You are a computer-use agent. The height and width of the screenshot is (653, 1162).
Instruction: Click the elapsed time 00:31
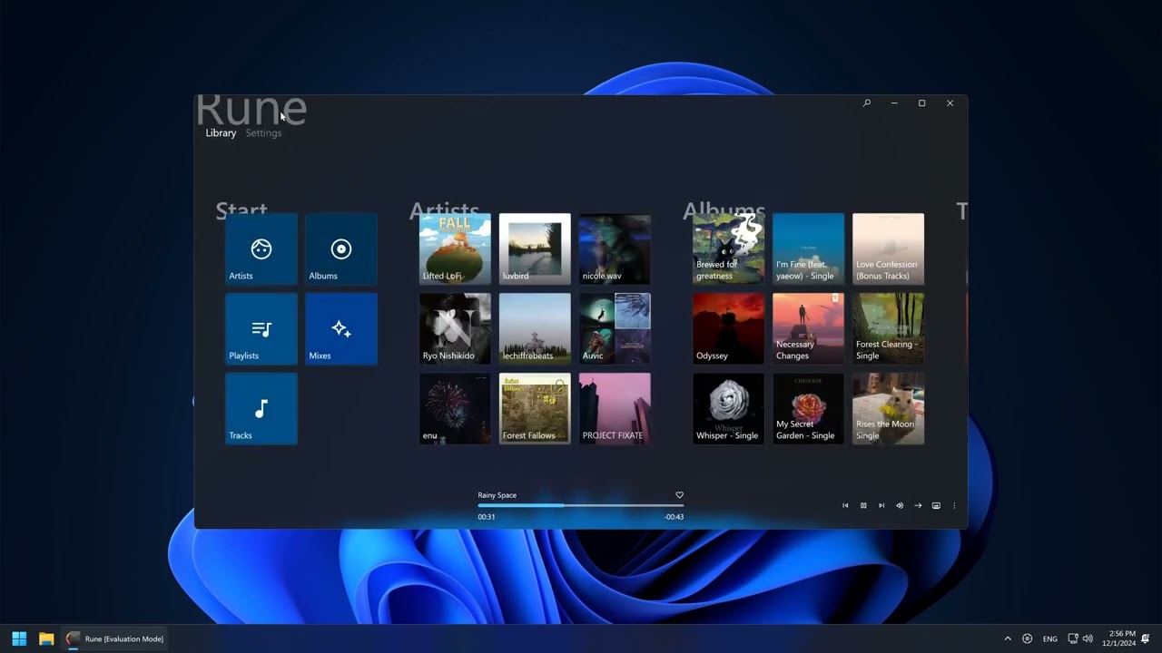(x=487, y=517)
